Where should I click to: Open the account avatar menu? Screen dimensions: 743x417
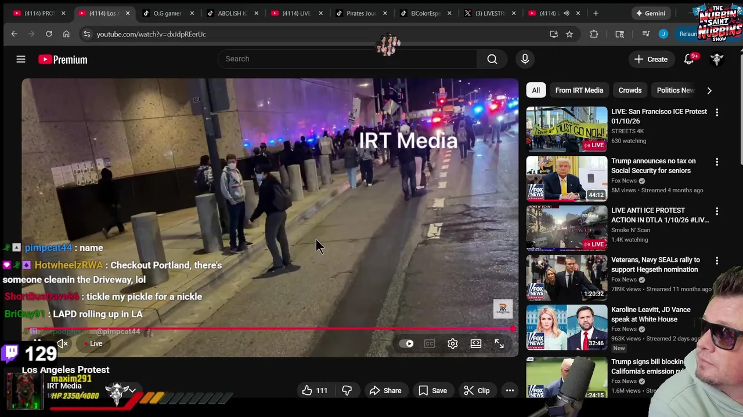[x=717, y=59]
